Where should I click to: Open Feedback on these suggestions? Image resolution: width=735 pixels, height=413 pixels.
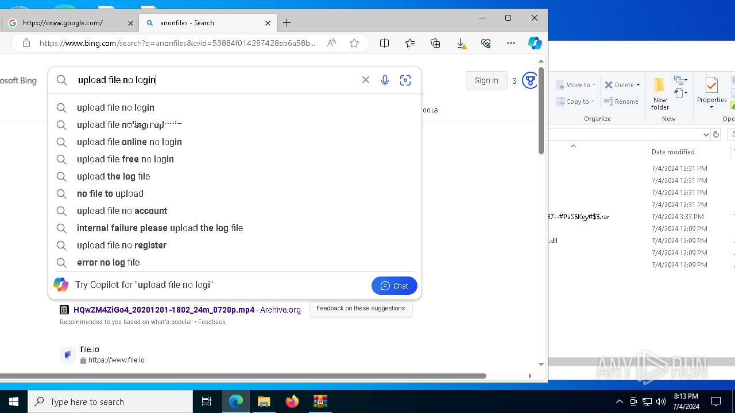pos(361,308)
